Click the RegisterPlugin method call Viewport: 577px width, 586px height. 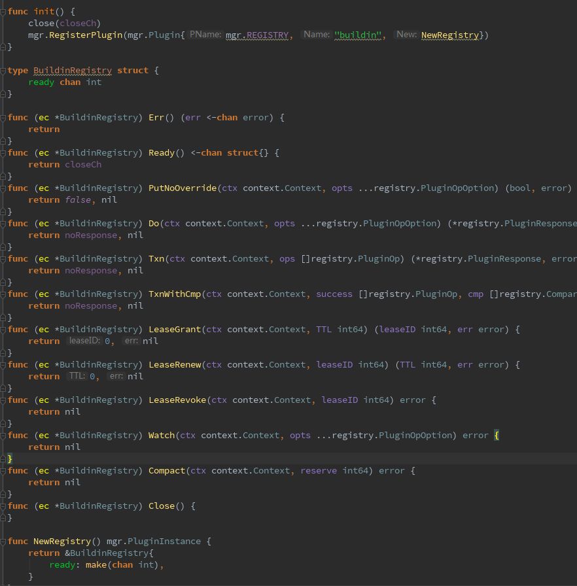coord(86,35)
